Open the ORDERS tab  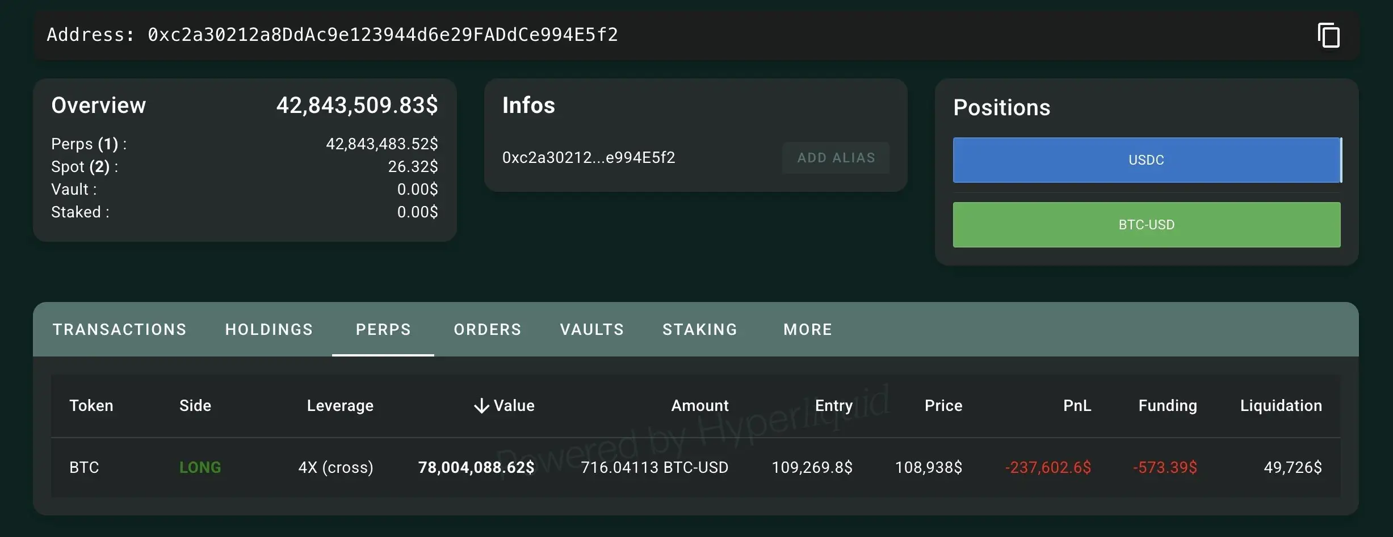[487, 329]
